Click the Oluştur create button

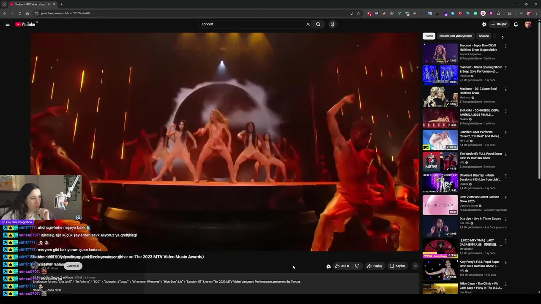click(499, 24)
